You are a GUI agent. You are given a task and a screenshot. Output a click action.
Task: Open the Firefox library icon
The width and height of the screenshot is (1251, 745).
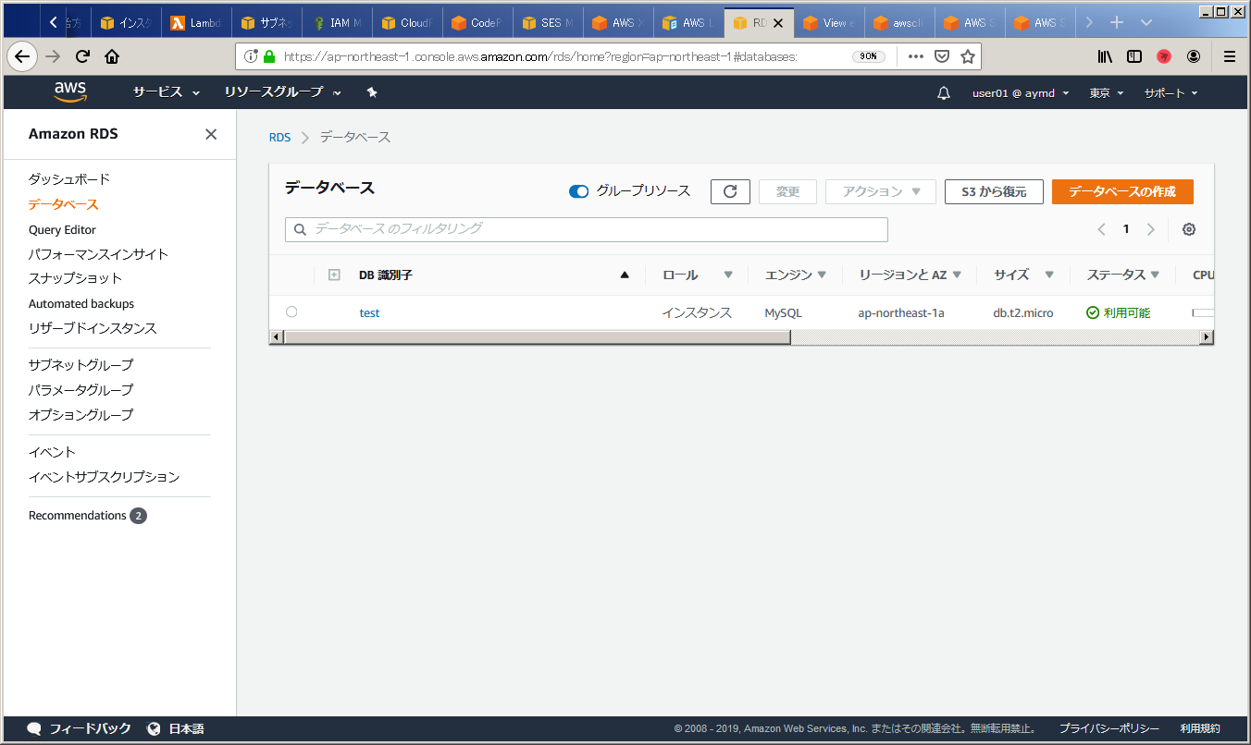1106,56
